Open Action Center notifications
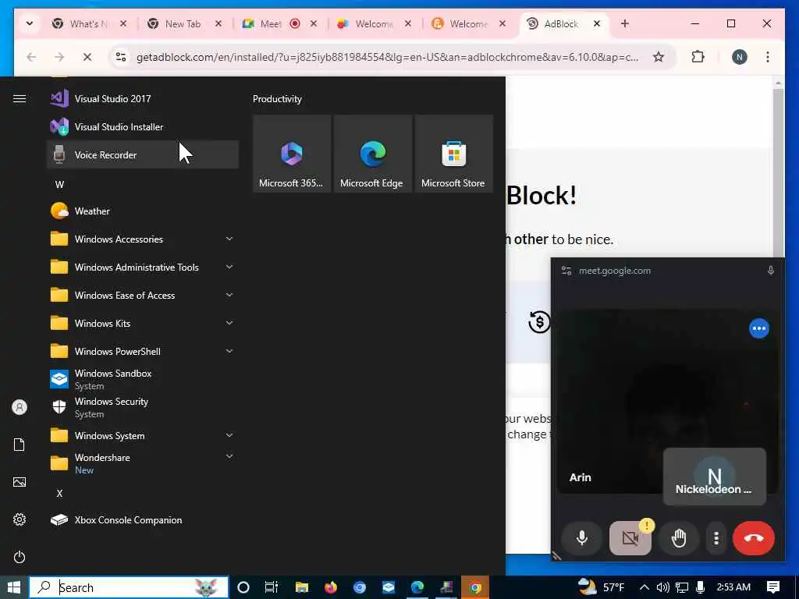The image size is (799, 599). click(x=772, y=587)
